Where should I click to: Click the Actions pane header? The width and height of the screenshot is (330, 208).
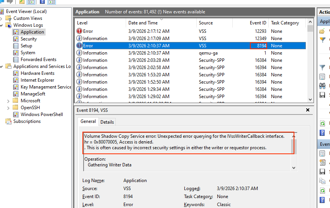tap(324, 12)
